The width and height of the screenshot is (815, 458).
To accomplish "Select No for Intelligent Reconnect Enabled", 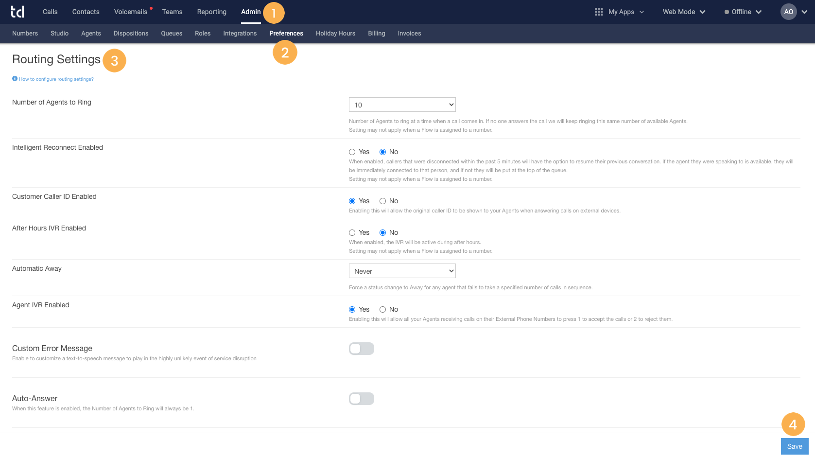I will coord(383,152).
